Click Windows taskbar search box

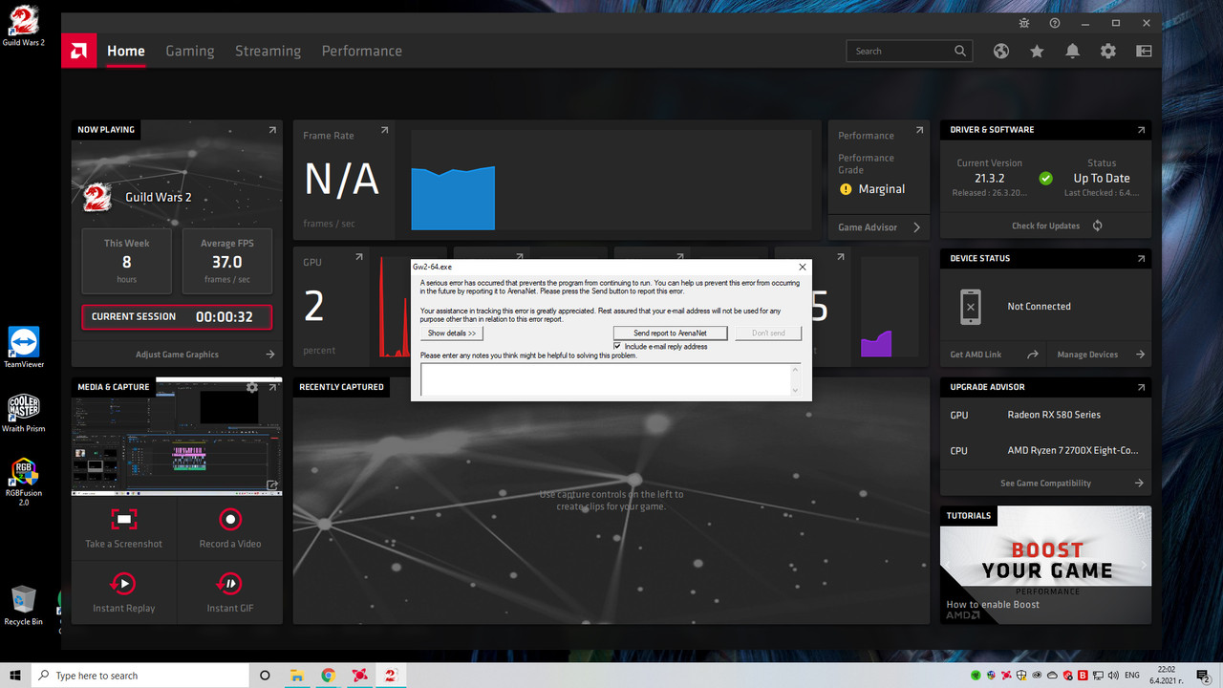point(140,675)
